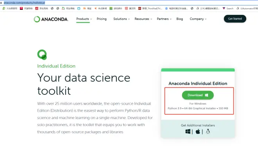This screenshot has width=258, height=146.
Task: Select the Linux penguin installer icon
Action: [x=208, y=132]
